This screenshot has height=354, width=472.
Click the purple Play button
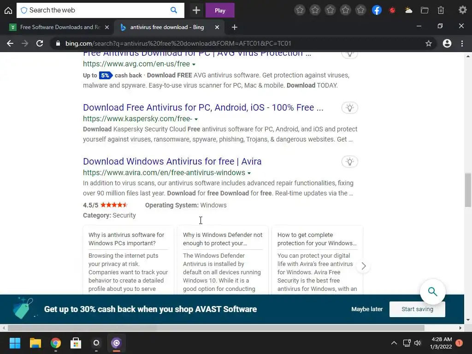click(x=220, y=10)
